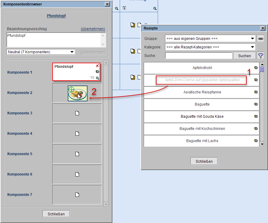Click the food plate thumbnail in Komponente 2

point(77,93)
